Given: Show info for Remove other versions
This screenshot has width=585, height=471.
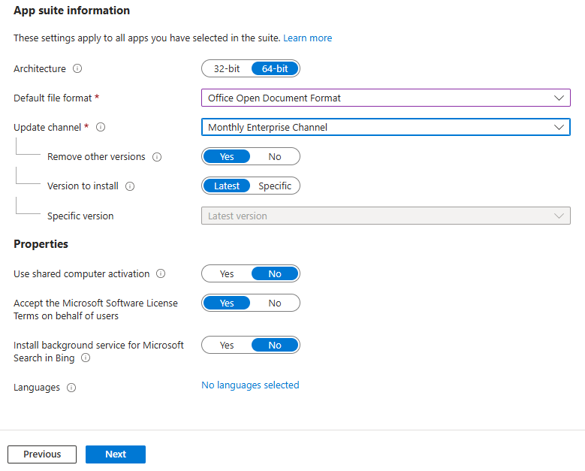Looking at the screenshot, I should 157,157.
